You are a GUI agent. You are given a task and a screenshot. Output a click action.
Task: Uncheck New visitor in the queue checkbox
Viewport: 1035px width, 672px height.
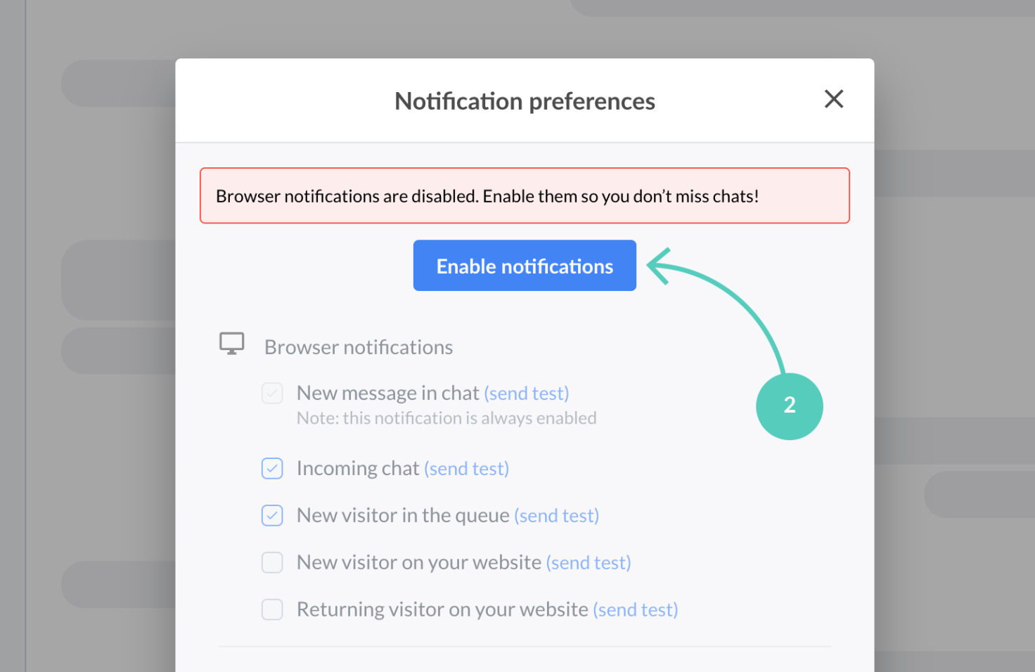[x=272, y=515]
